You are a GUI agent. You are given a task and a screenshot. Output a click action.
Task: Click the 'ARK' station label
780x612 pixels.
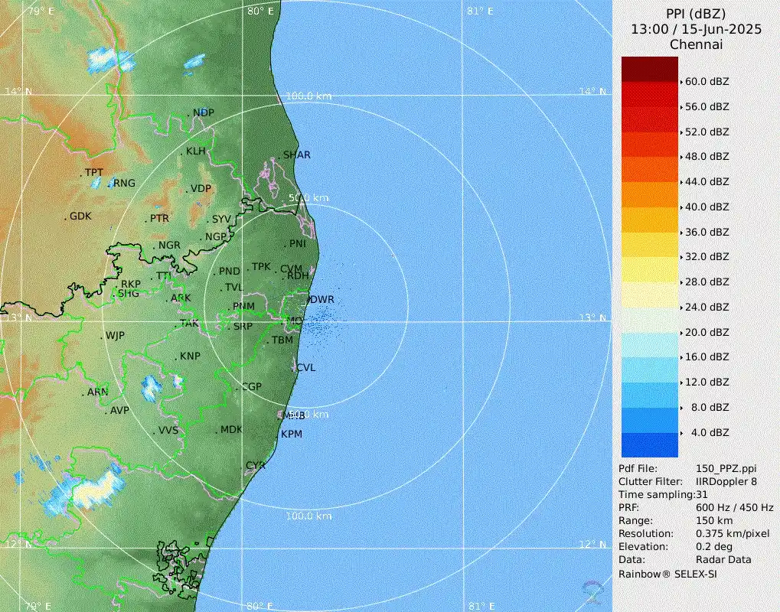(181, 298)
